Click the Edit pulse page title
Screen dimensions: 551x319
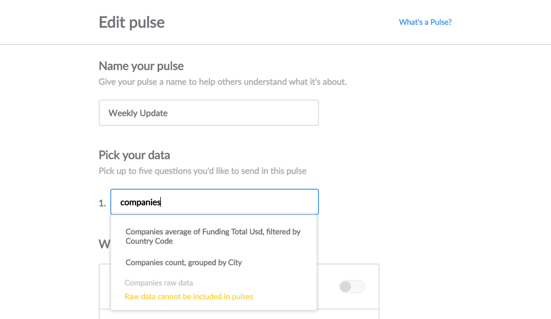[x=131, y=22]
